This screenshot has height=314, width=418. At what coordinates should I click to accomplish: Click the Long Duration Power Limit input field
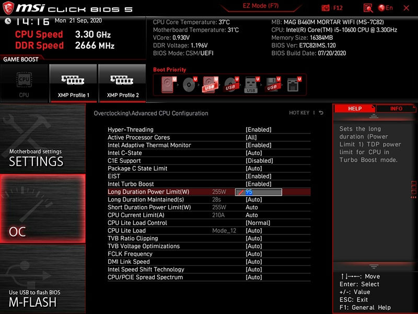coord(258,192)
